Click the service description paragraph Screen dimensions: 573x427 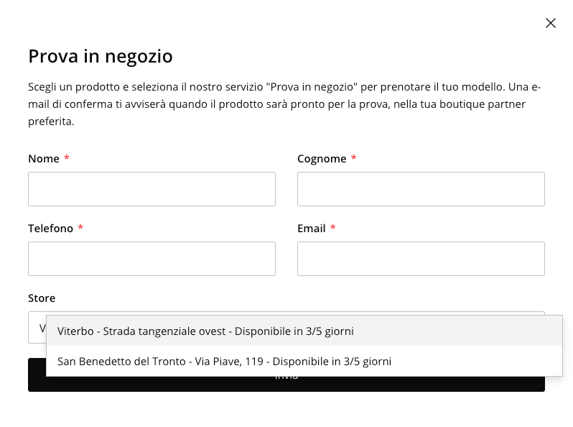pyautogui.click(x=284, y=104)
